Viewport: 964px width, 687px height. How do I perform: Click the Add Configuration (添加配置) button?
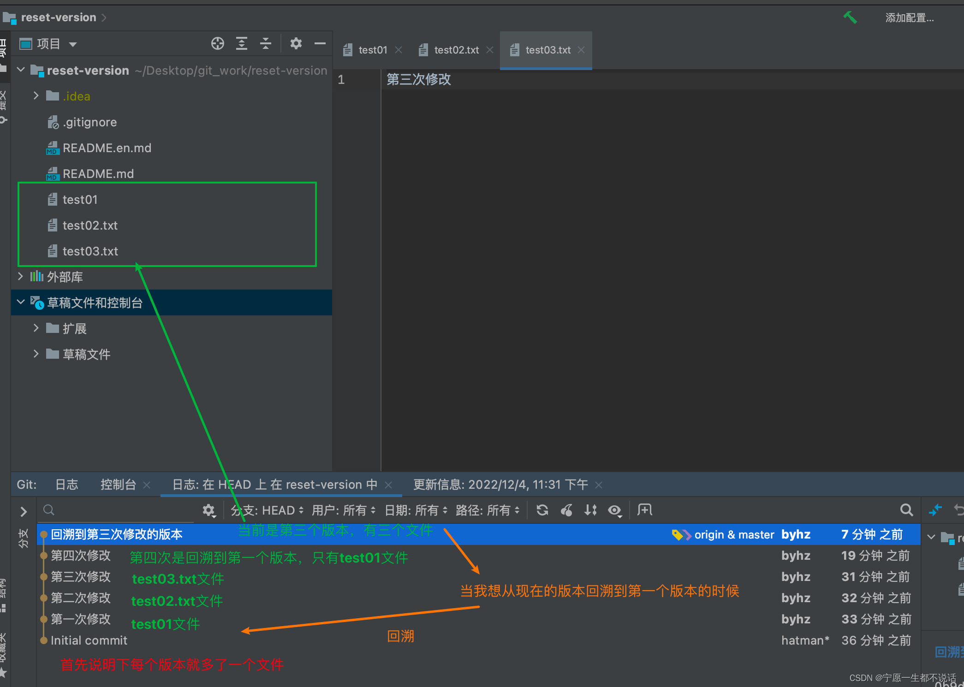coord(909,18)
